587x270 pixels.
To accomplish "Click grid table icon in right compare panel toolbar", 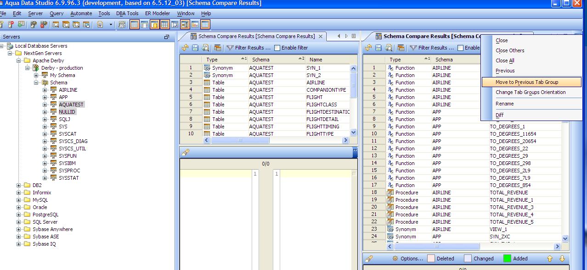I will pyautogui.click(x=401, y=48).
